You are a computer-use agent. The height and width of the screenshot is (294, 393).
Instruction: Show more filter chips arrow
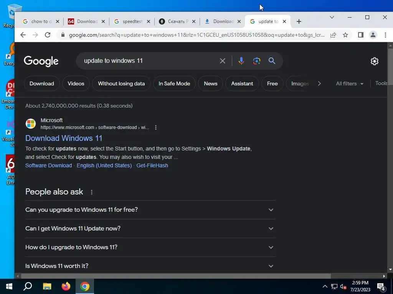319,83
